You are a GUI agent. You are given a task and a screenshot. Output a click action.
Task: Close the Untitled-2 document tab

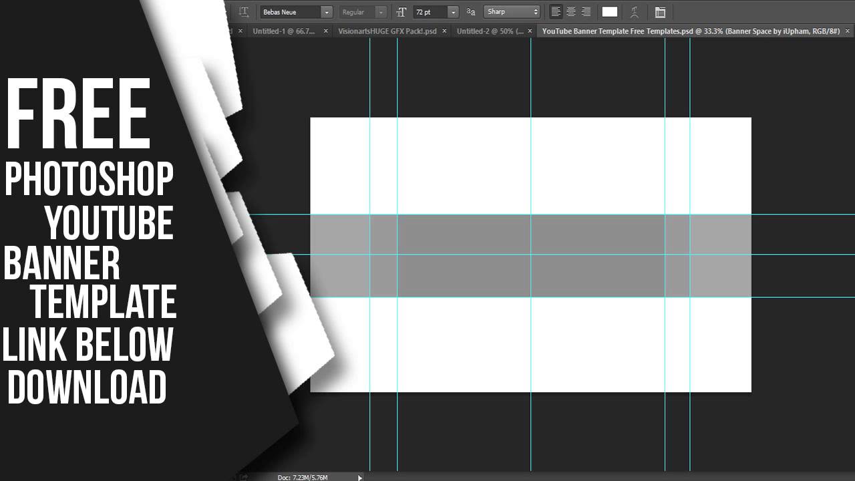point(530,31)
